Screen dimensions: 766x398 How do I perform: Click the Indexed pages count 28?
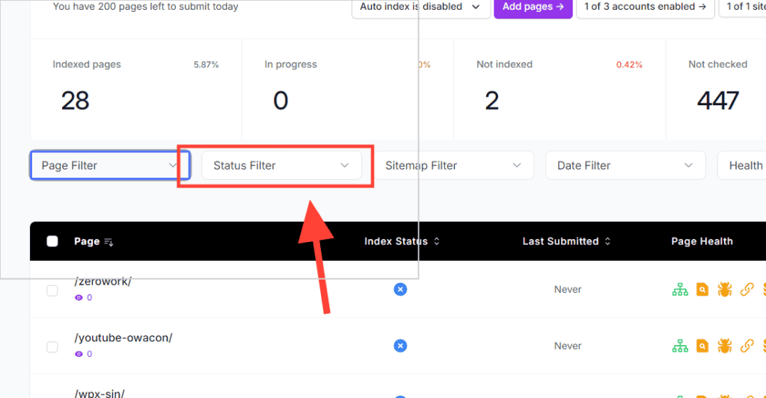76,101
